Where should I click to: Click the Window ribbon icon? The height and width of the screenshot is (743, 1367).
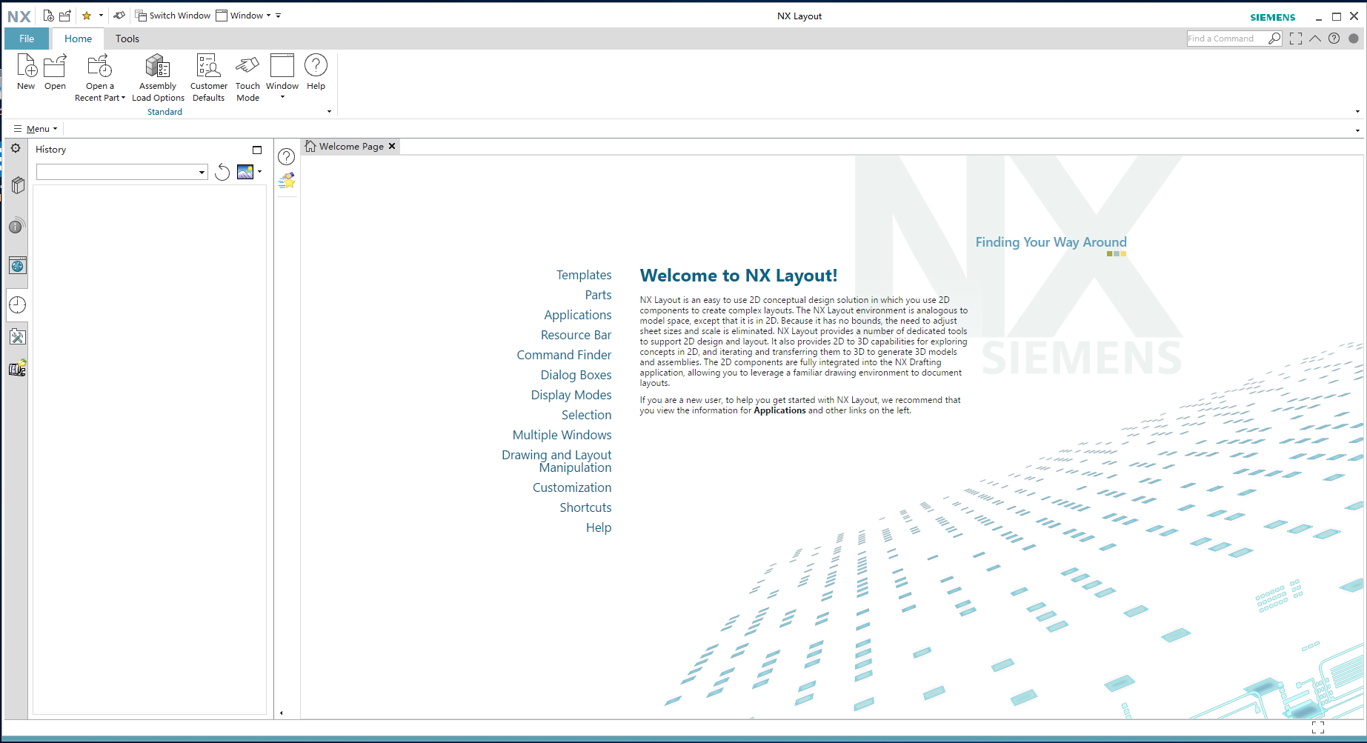tap(282, 76)
